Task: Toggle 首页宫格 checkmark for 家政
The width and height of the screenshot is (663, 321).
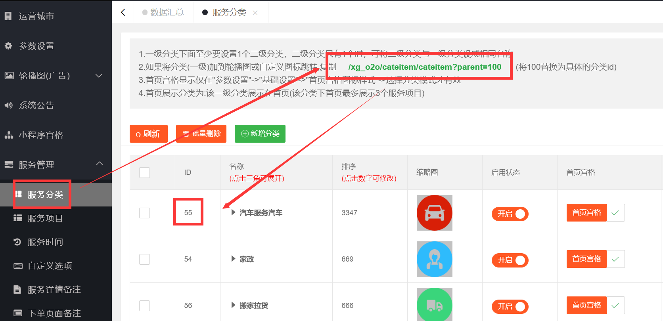Action: click(616, 259)
